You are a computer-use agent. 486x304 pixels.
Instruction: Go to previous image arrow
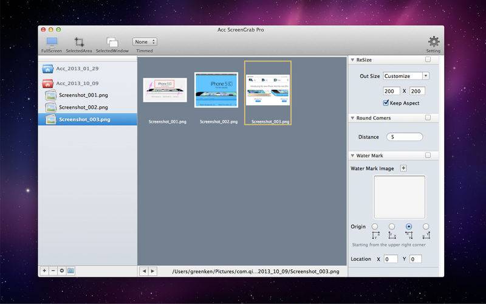pos(144,271)
